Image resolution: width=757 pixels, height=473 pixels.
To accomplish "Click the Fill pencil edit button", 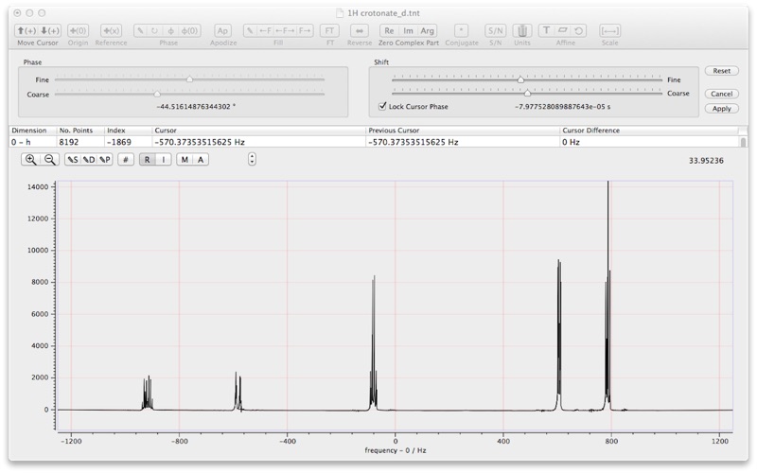I will 250,31.
